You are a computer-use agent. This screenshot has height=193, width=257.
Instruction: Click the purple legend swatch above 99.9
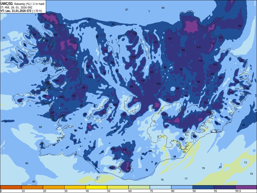pyautogui.click(x=246, y=187)
